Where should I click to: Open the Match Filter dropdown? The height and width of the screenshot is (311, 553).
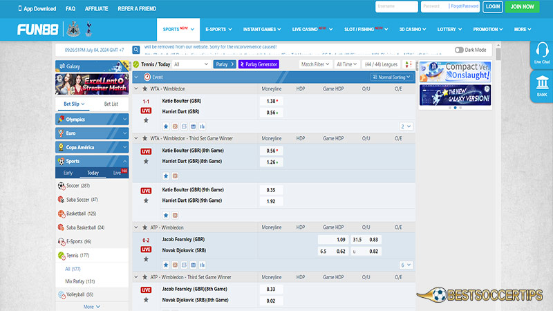(315, 64)
